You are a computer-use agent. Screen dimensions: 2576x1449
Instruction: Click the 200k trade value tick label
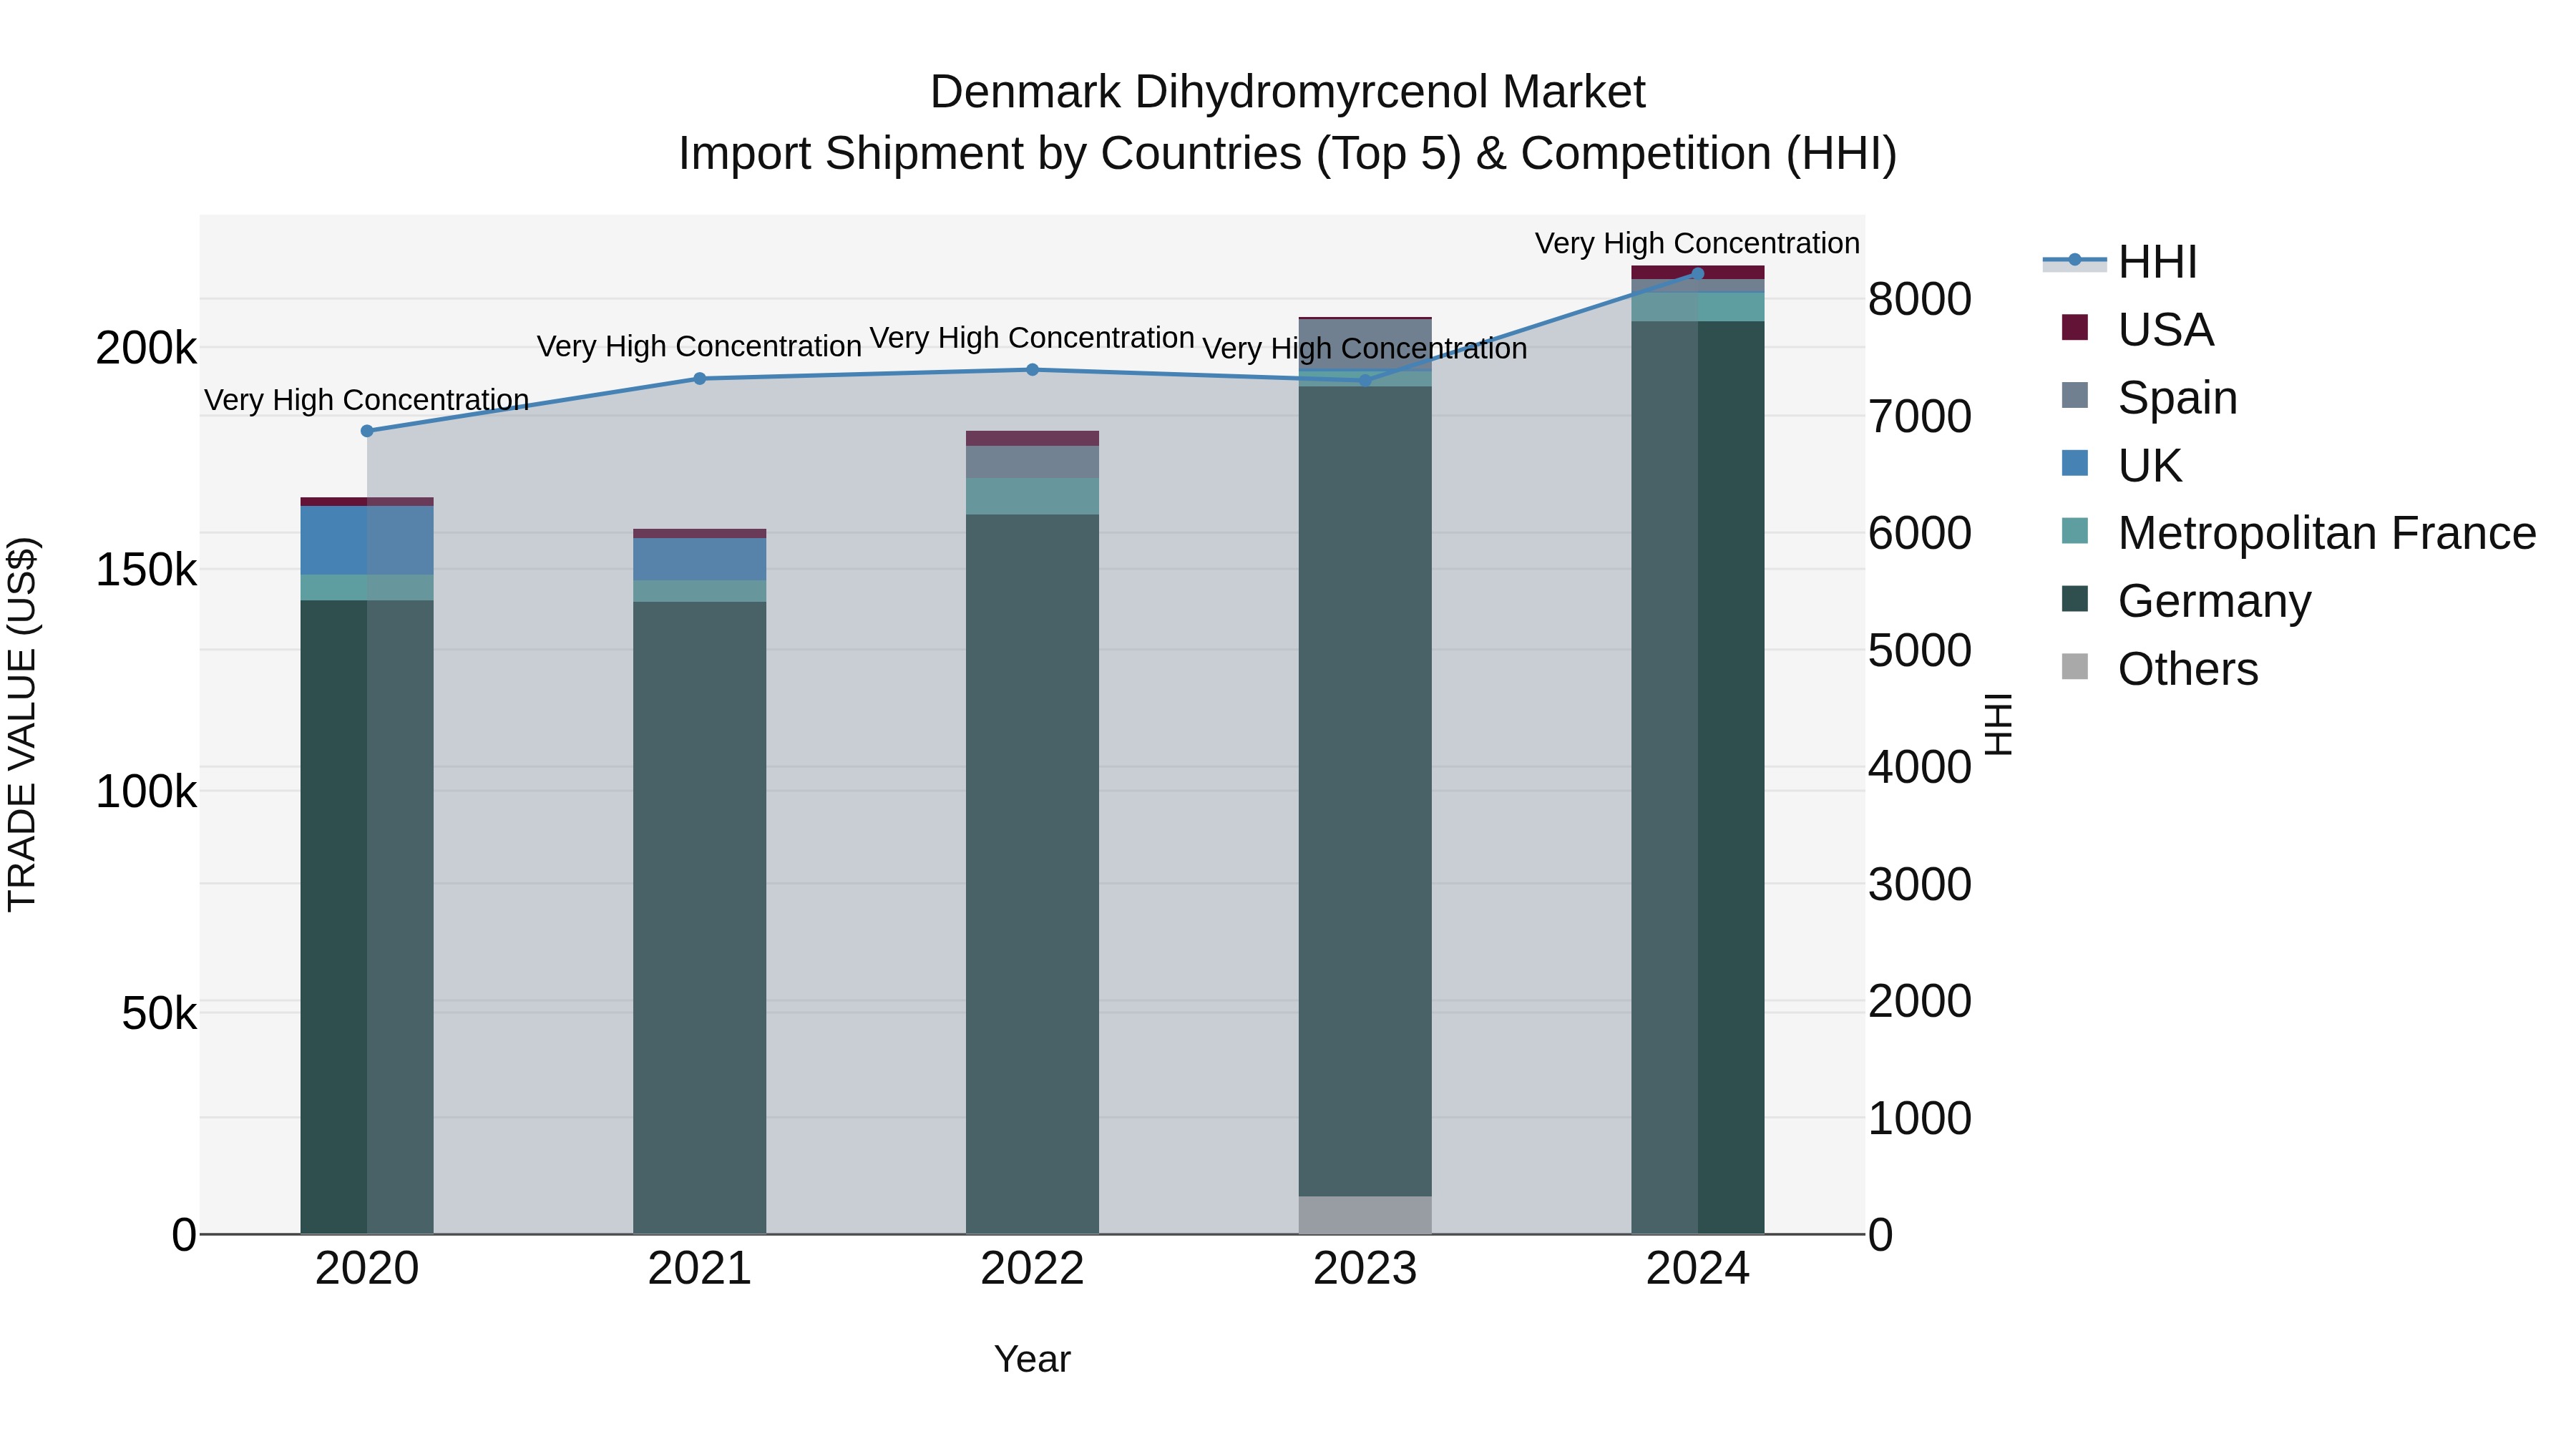pyautogui.click(x=146, y=349)
